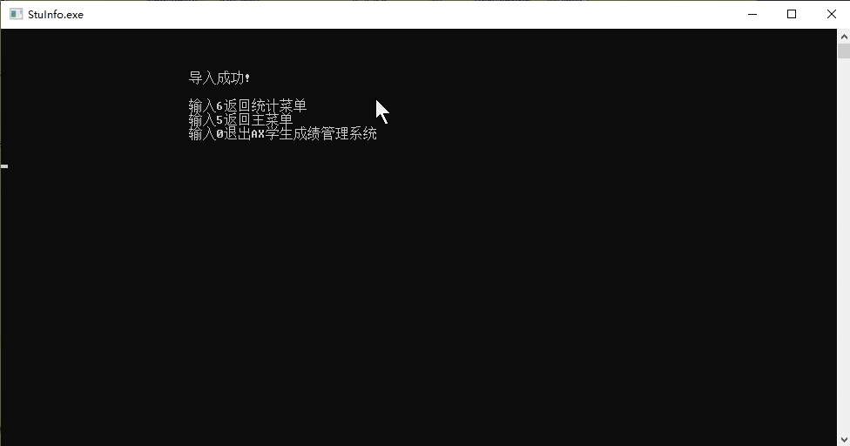Click the digit 0 in the exit line
The height and width of the screenshot is (446, 850).
(x=219, y=134)
